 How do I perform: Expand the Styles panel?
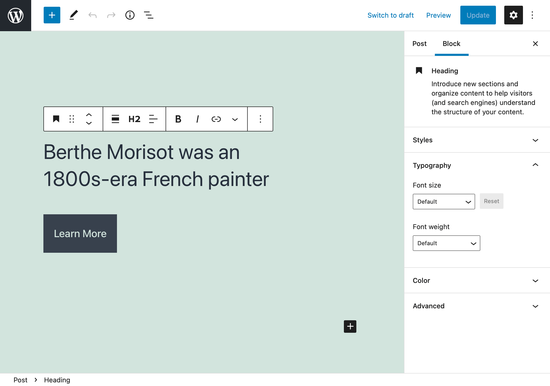click(x=535, y=140)
